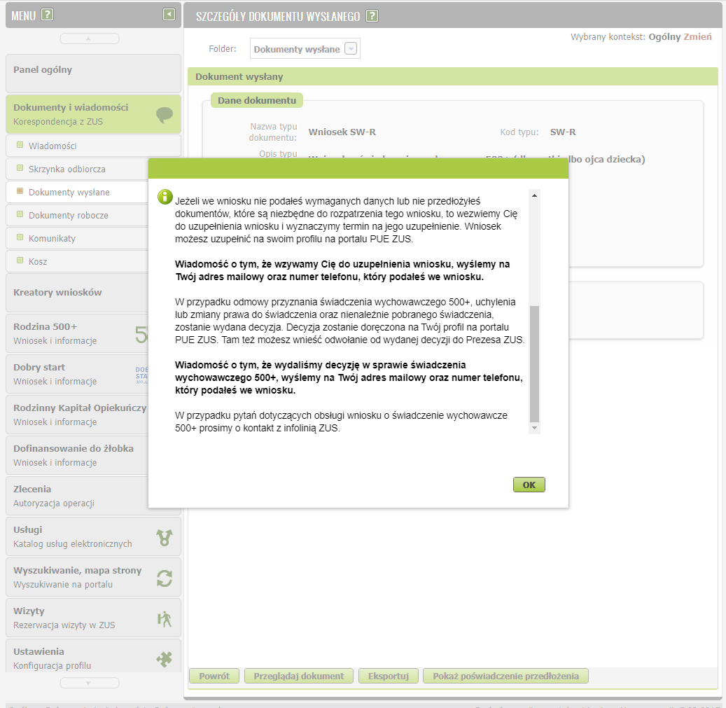The width and height of the screenshot is (726, 708).
Task: Select Skrzynka odbiorcza menu item
Action: click(67, 169)
